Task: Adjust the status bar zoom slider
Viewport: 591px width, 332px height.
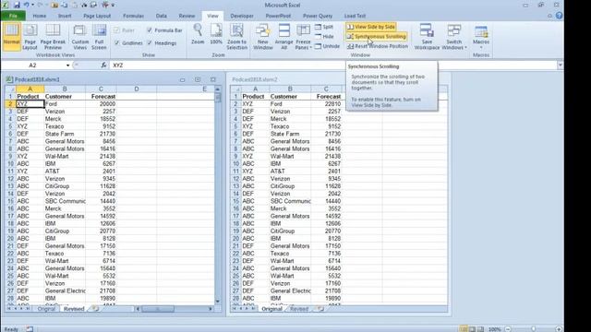Action: point(534,329)
